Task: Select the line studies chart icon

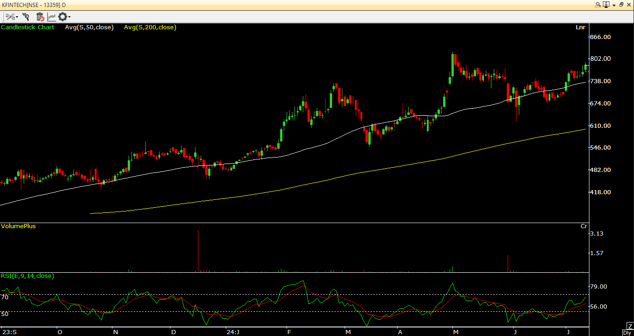Action: (x=52, y=16)
